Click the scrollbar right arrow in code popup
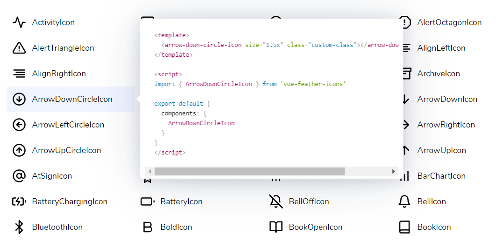 click(x=394, y=171)
